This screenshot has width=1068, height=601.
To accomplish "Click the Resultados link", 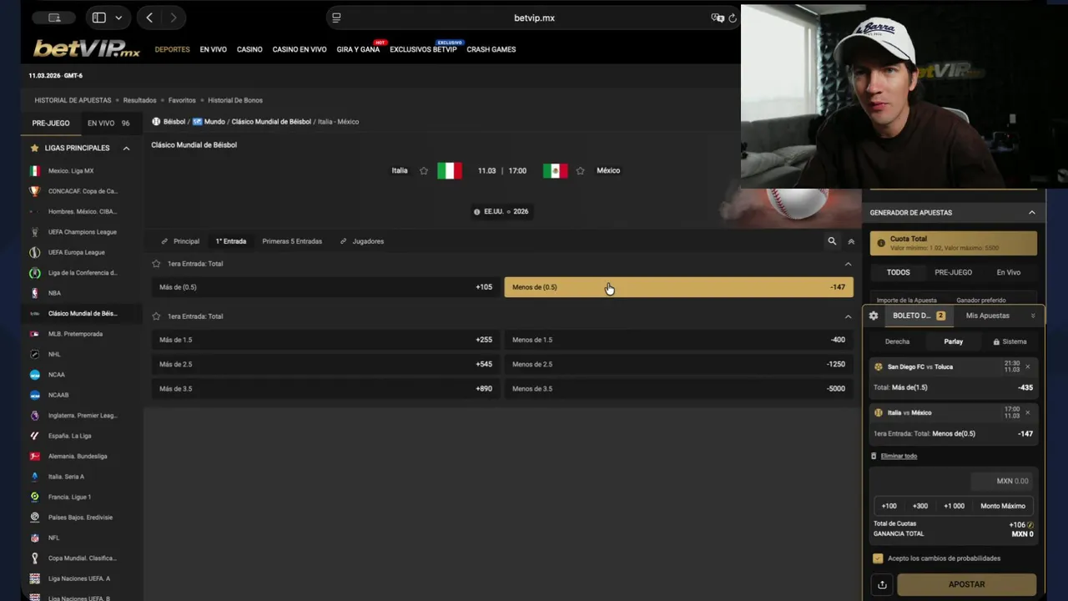I will click(139, 100).
